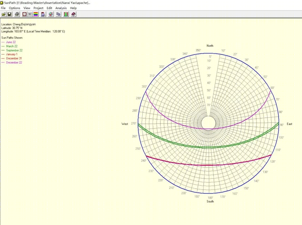Click the Print icon in toolbar
Screen dimensions: 302x225
17,14
